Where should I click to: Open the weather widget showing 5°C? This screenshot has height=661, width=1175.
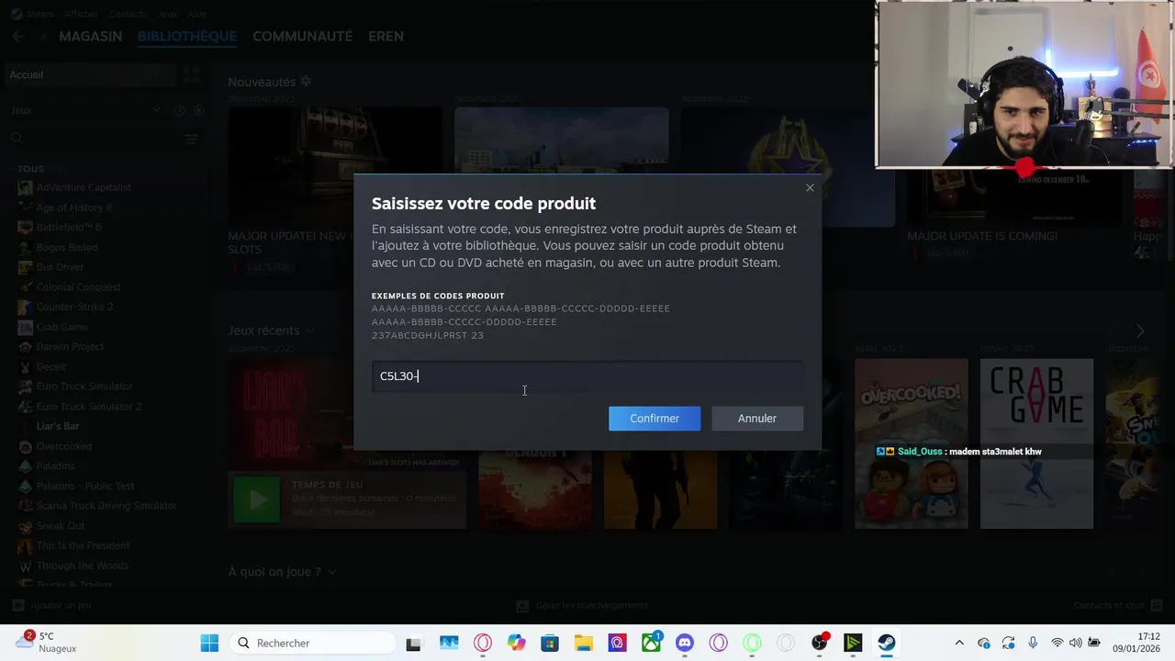pos(46,643)
